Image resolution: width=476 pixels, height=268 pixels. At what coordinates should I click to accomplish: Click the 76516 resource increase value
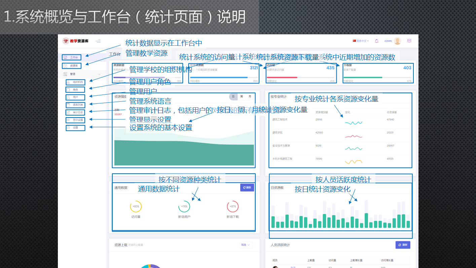tap(319, 159)
